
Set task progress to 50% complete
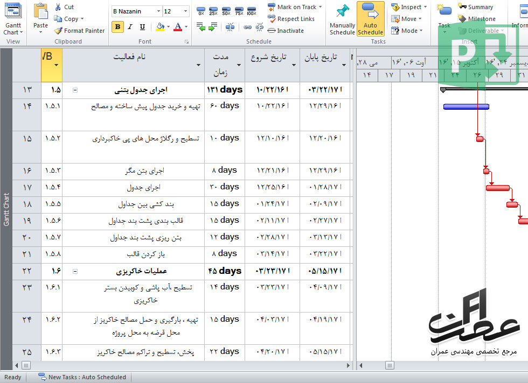pos(226,11)
